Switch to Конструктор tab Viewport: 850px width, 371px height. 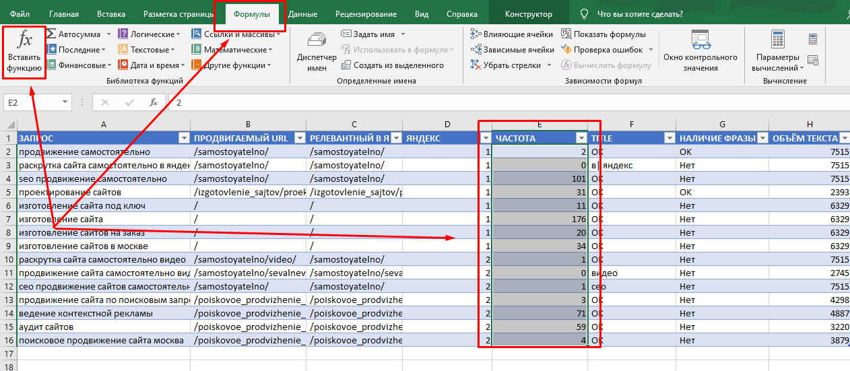[529, 14]
